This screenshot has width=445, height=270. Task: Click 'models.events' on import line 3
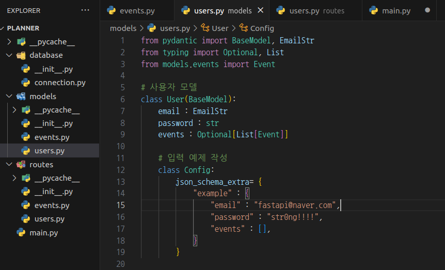click(x=190, y=64)
